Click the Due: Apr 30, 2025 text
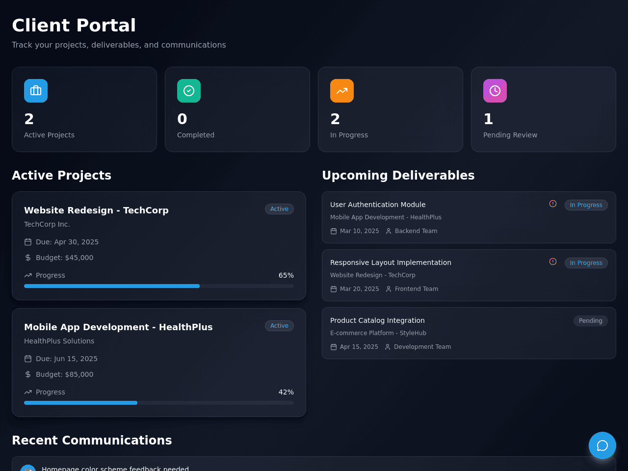Screen dimensions: 628x471 tap(67, 242)
